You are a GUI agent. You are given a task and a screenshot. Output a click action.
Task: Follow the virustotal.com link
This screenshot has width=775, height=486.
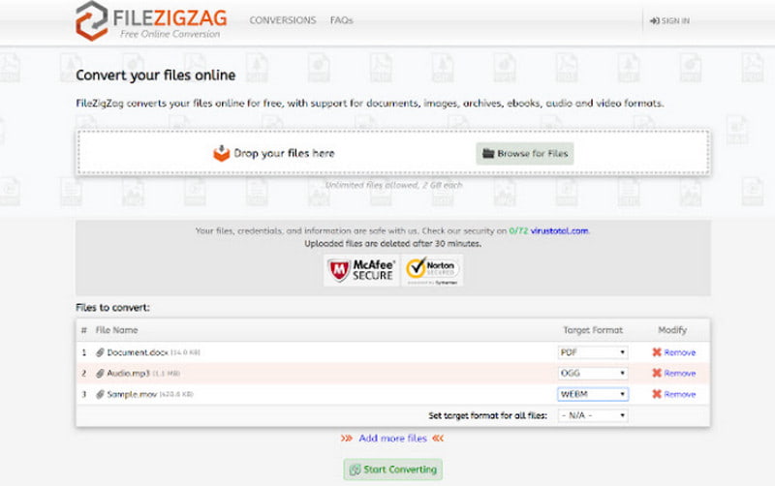click(x=555, y=230)
